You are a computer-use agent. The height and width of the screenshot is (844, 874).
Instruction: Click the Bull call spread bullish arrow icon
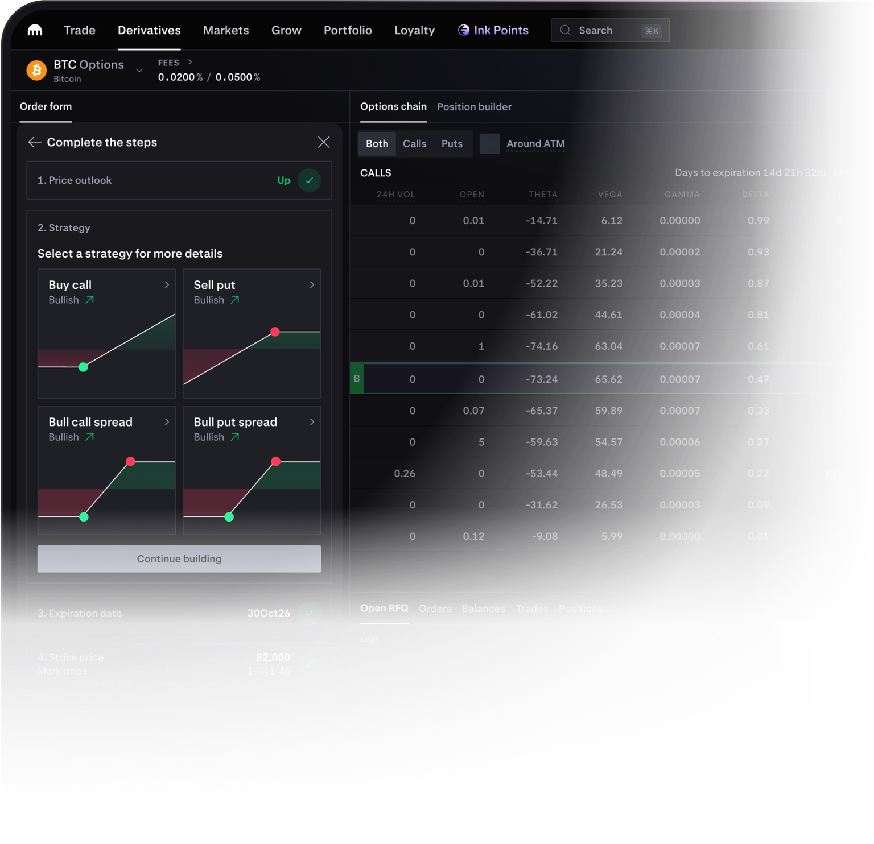pyautogui.click(x=89, y=437)
